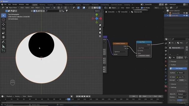This screenshot has width=189, height=106.
Task: Select the Measure tool
Action: [x=3, y=46]
